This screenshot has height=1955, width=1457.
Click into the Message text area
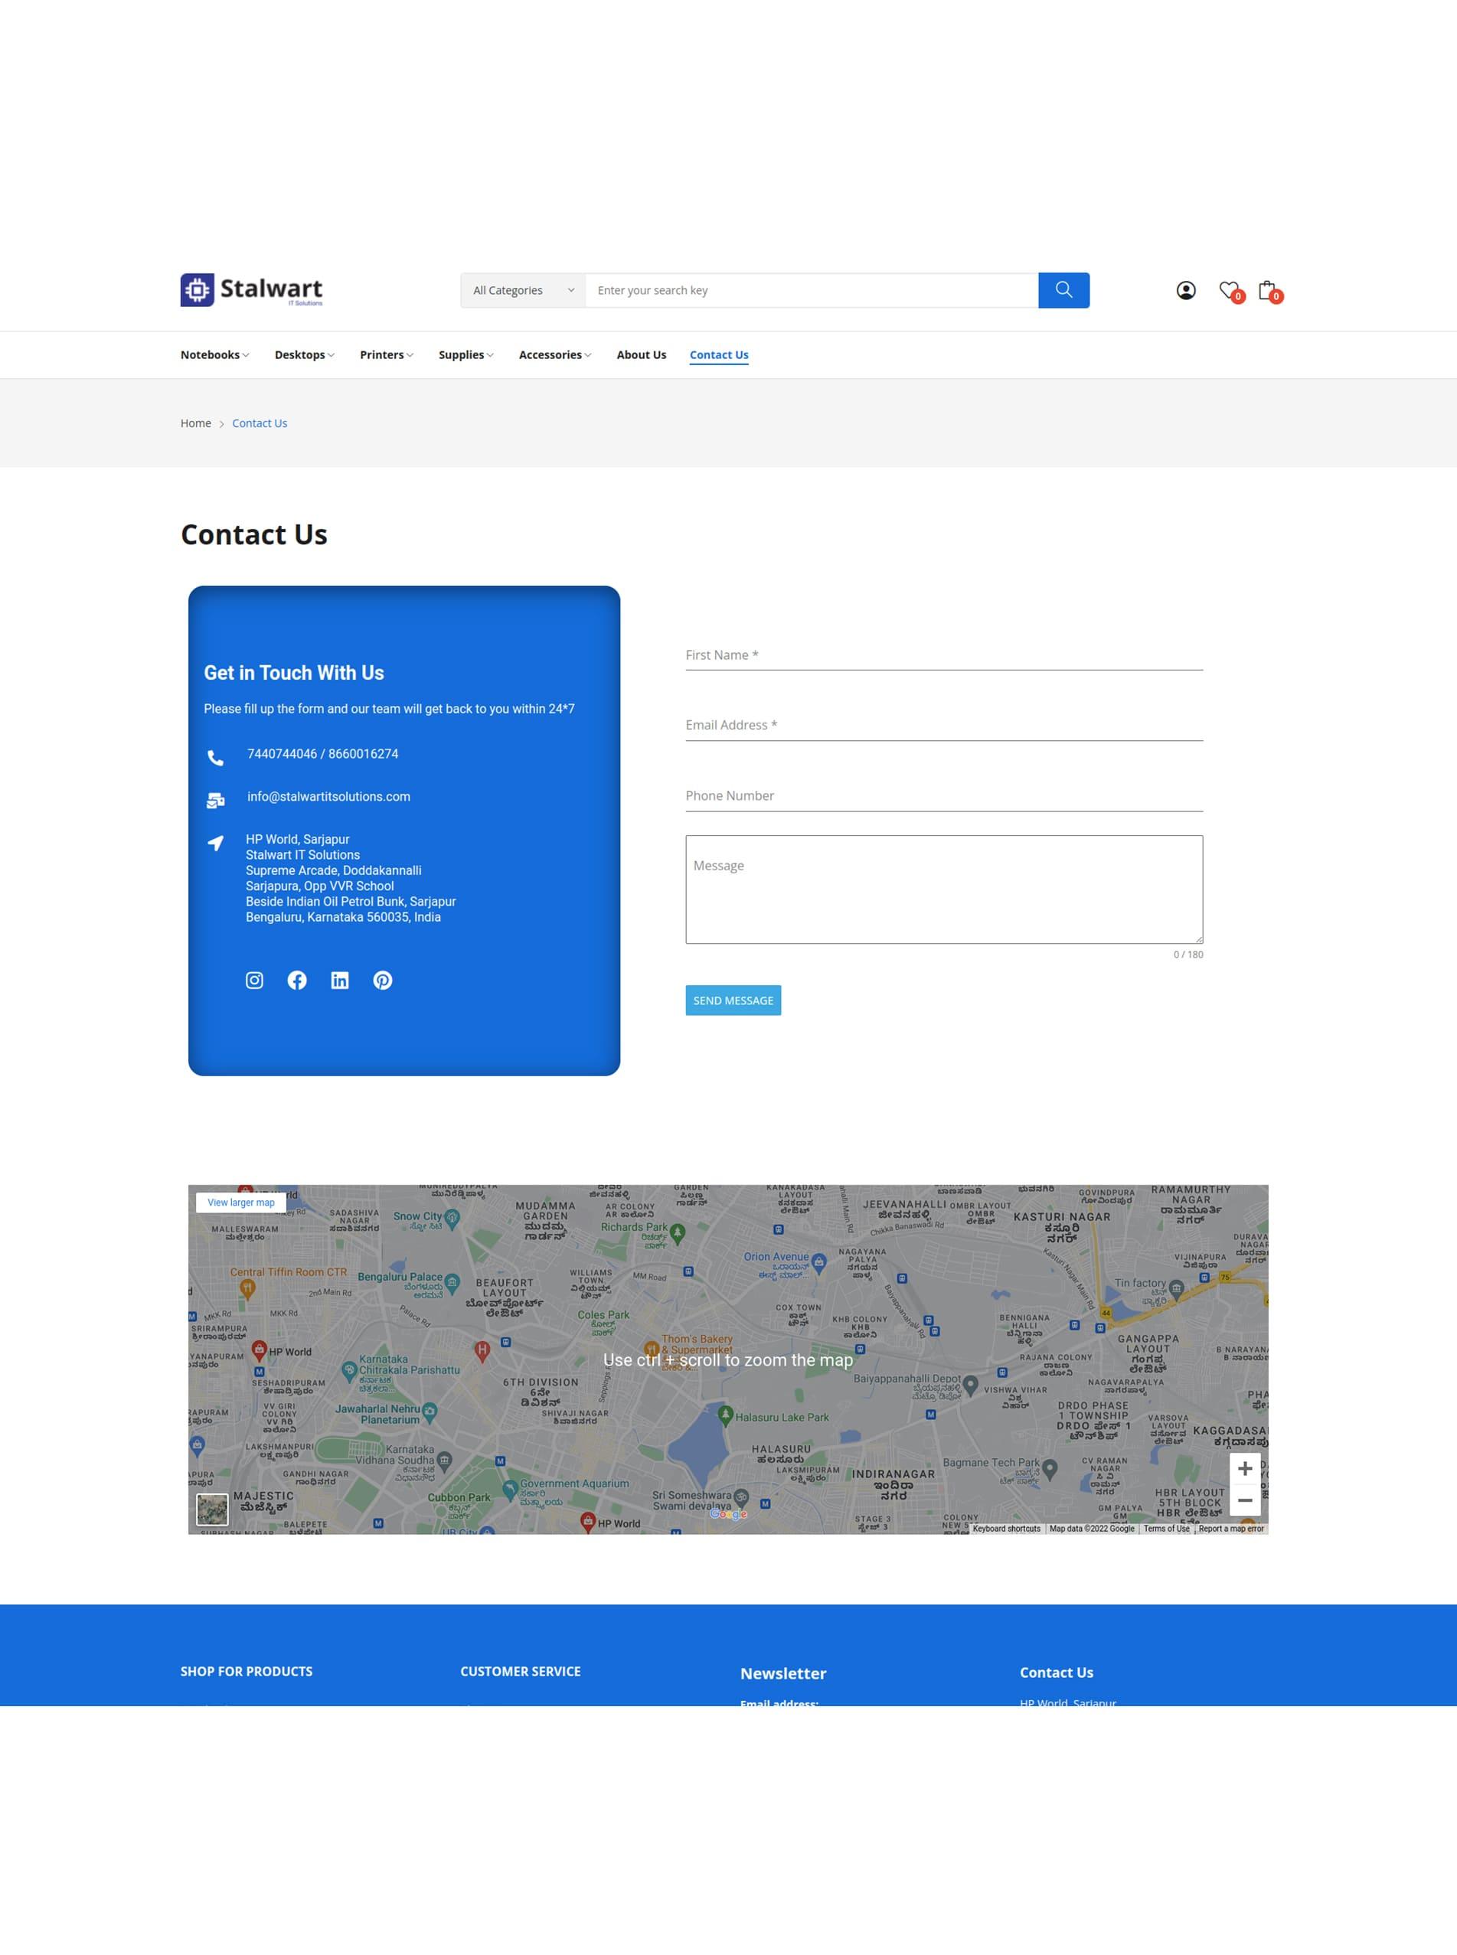click(x=944, y=889)
